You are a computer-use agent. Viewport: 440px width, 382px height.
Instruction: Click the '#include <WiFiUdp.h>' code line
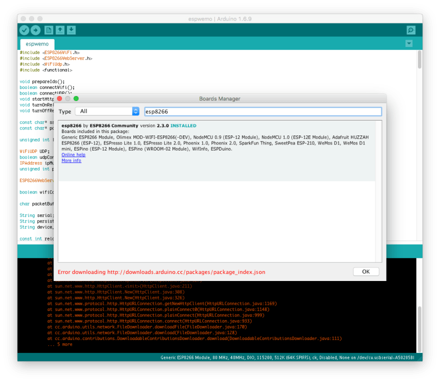tap(44, 64)
